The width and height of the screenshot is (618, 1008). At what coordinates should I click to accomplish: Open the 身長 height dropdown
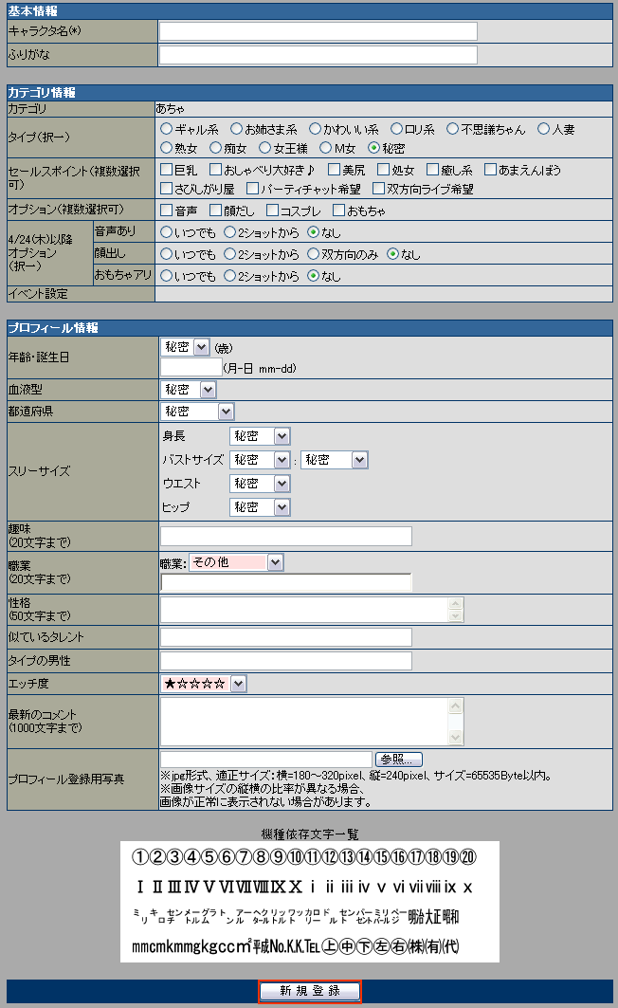[259, 436]
